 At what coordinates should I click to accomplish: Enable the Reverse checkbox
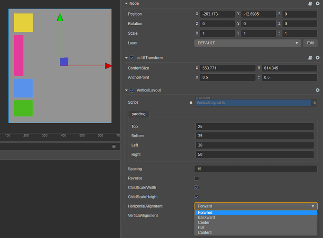[197, 178]
